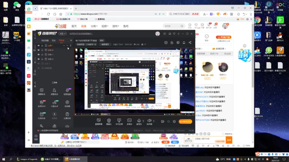Image resolution: width=289 pixels, height=162 pixels.
Task: Open the 房管助手 tool
Action: (54, 91)
